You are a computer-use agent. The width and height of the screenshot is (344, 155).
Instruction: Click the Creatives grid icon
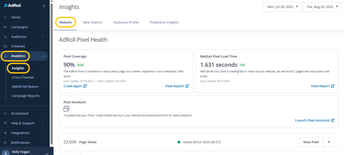click(5, 46)
